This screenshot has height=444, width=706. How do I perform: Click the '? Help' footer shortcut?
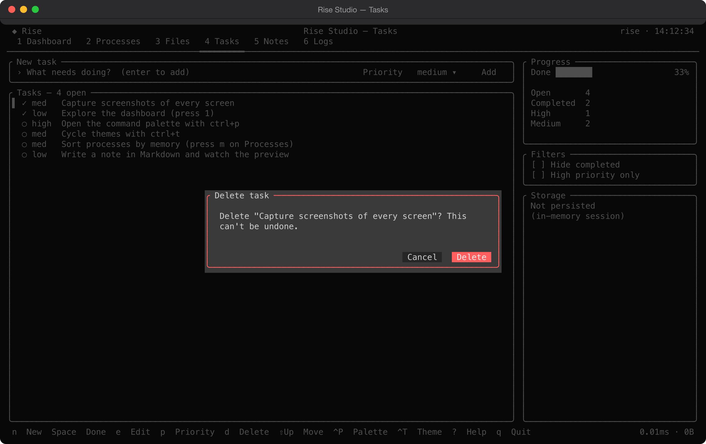(x=469, y=432)
